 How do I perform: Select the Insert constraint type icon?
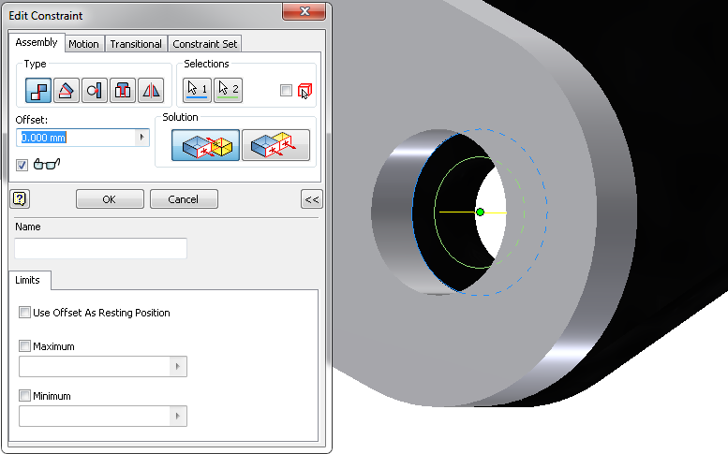point(123,90)
